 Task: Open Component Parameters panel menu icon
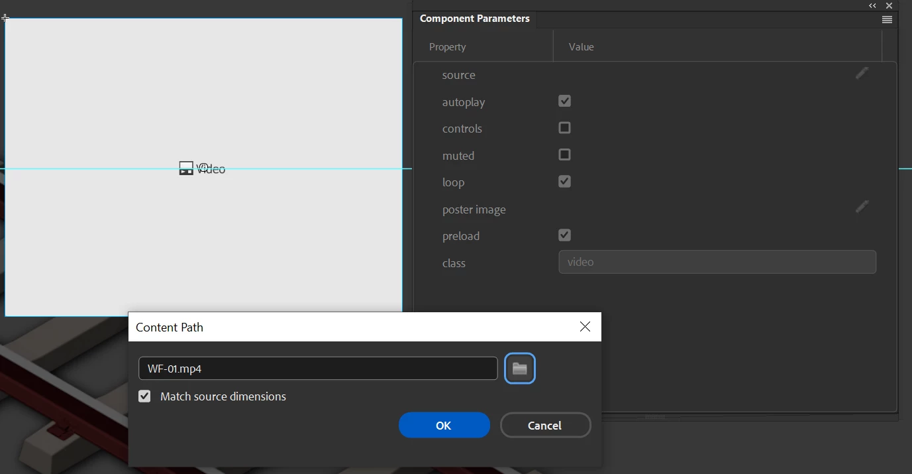click(x=887, y=19)
